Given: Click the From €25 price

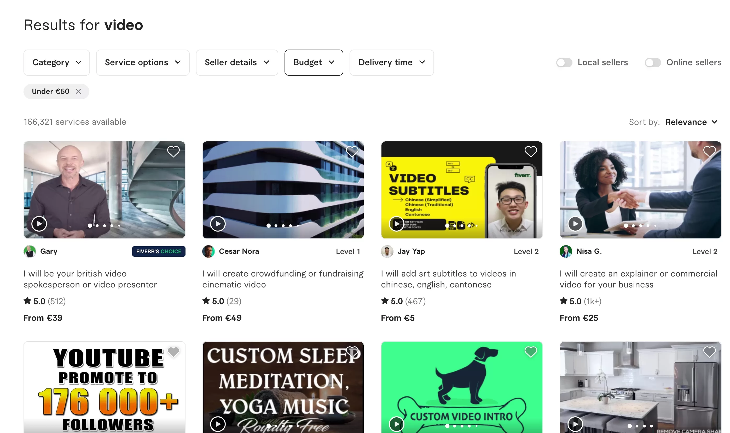Looking at the screenshot, I should tap(579, 318).
